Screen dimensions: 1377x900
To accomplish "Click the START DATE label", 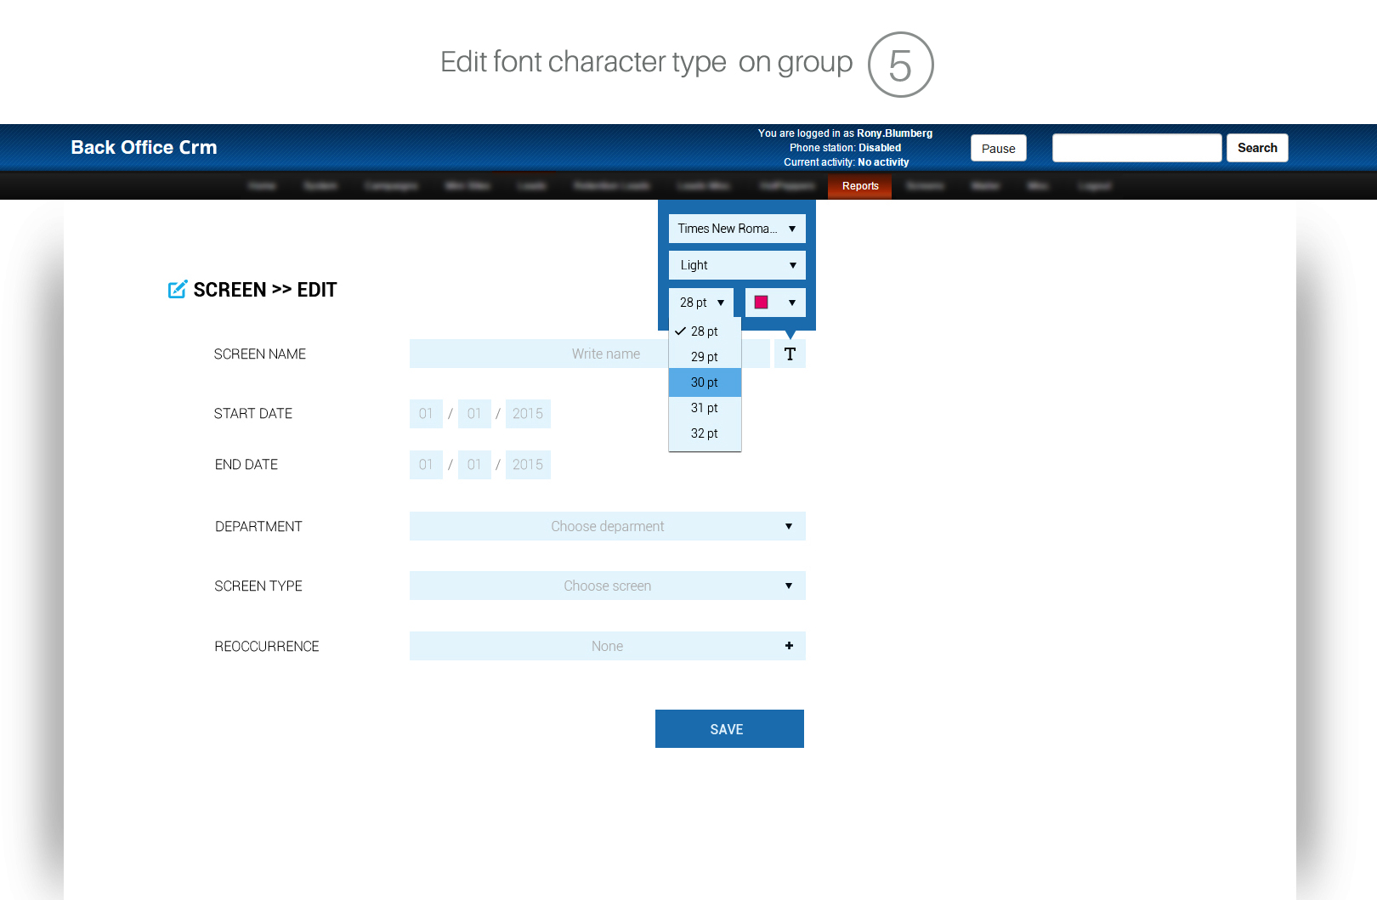I will click(253, 414).
